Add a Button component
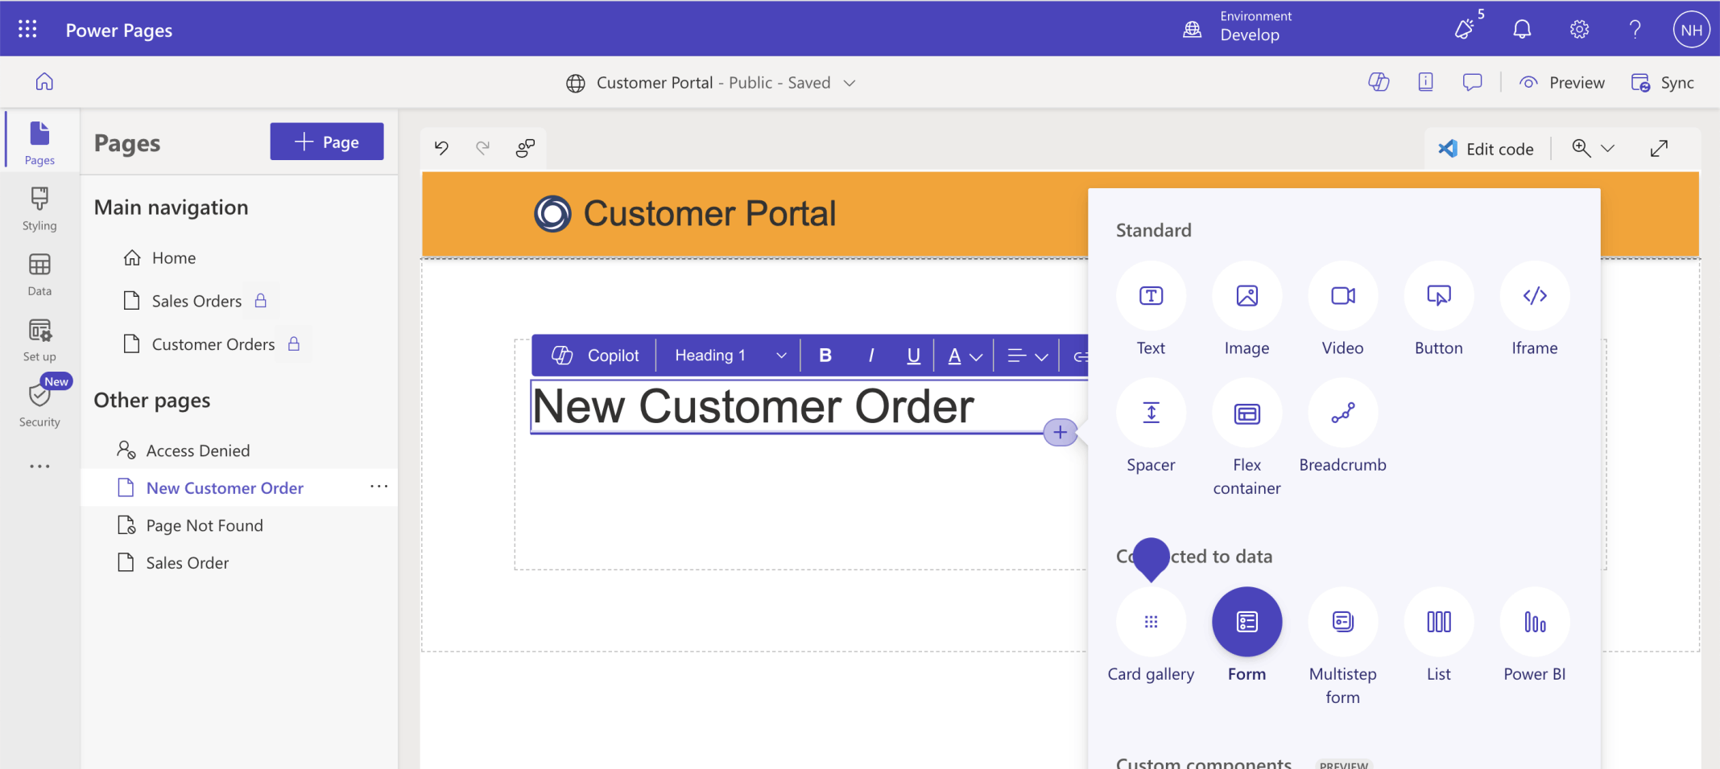The image size is (1720, 769). coord(1438,310)
